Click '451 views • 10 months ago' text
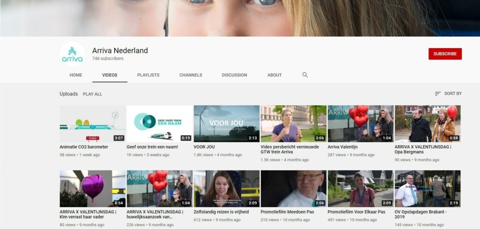 352,220
